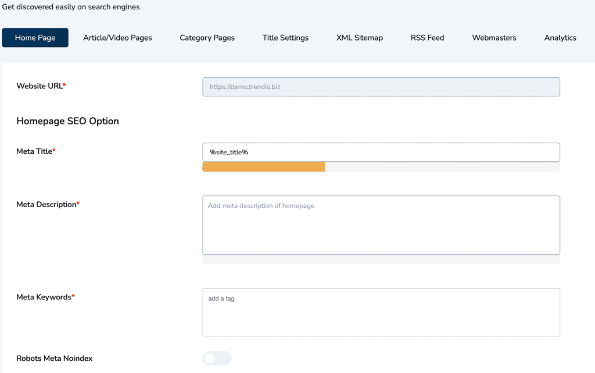Go to the Title Settings tab

point(285,37)
